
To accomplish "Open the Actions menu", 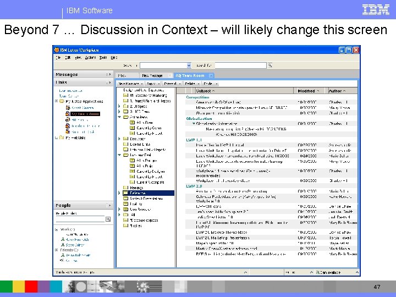I will pos(90,58).
